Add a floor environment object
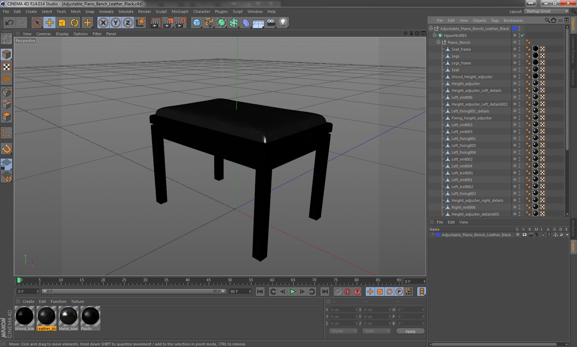The width and height of the screenshot is (577, 347). pyautogui.click(x=259, y=22)
